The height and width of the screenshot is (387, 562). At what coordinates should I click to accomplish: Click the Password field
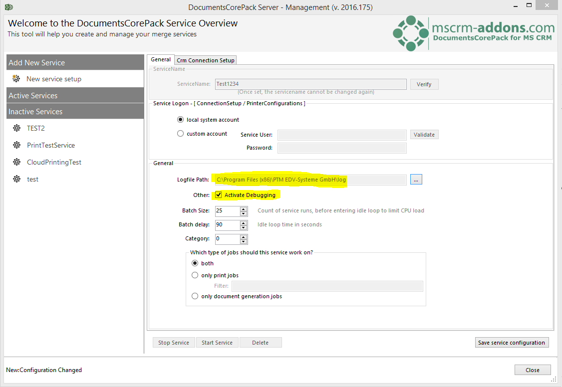pyautogui.click(x=342, y=148)
